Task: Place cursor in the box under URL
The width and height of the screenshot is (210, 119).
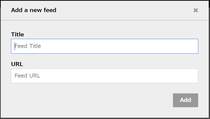Action: [104, 76]
